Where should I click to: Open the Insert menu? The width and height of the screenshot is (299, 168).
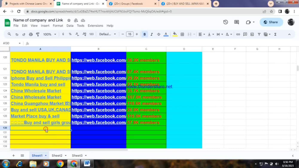pos(45,26)
